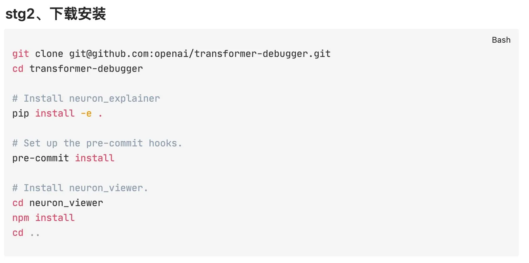529x263 pixels.
Task: Click the "# Set up the pre-commit hooks." comment
Action: click(x=97, y=143)
